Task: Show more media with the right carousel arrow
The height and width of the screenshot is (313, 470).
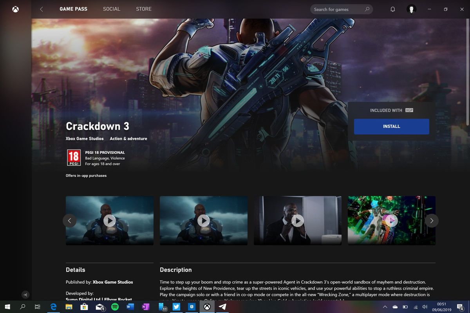Action: point(432,221)
